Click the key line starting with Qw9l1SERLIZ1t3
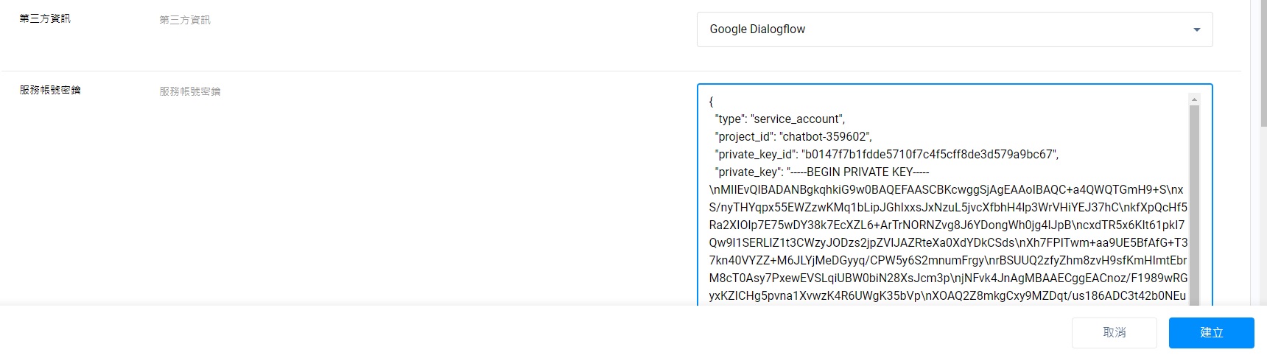Screen dimensions: 1267x358 (x=947, y=243)
